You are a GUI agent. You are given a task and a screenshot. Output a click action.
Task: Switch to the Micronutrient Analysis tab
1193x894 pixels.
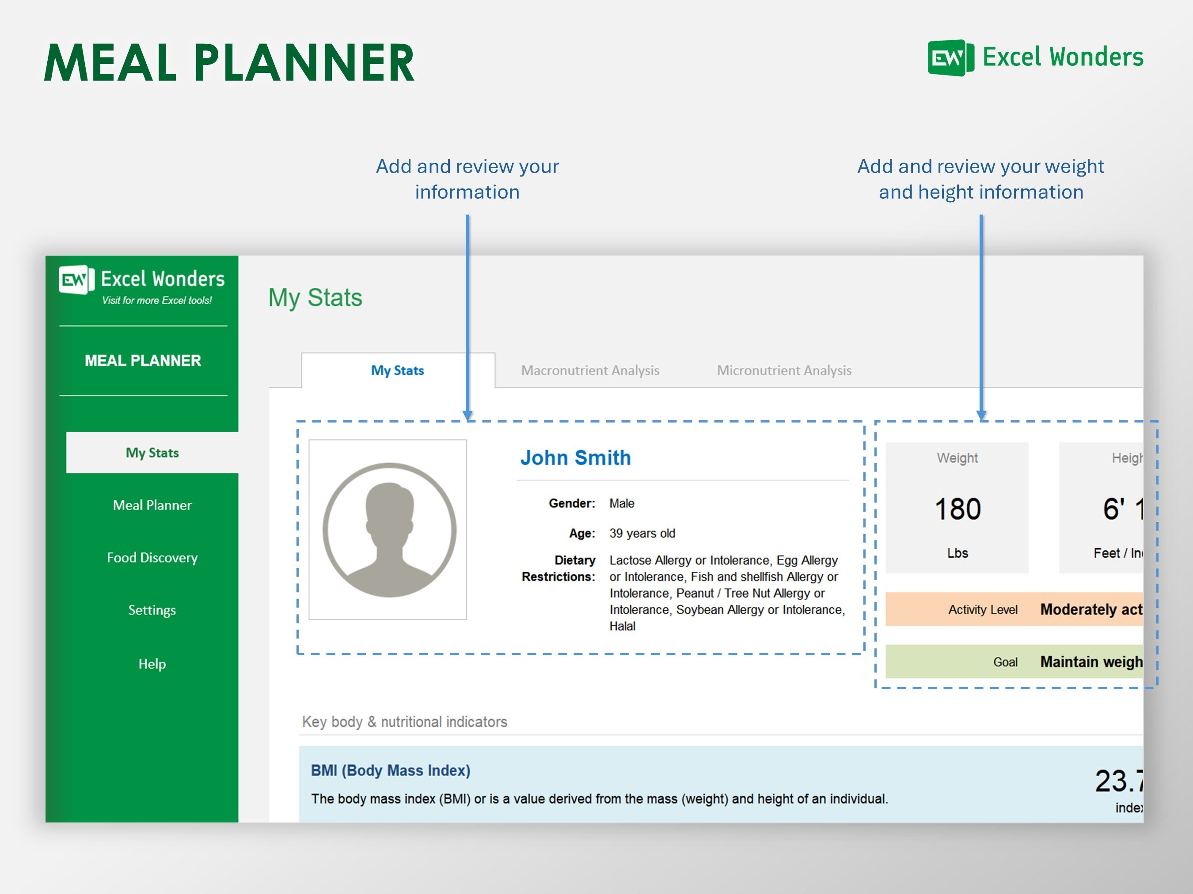pos(784,370)
